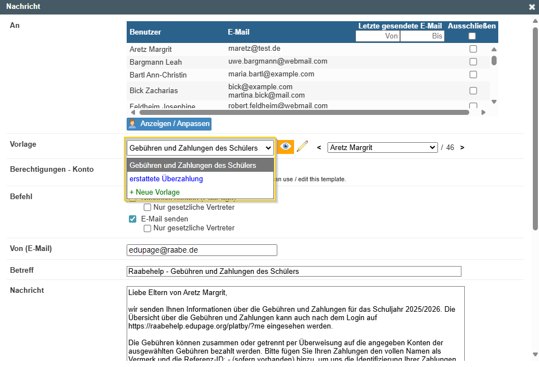Screen dimensions: 539x367
Task: Click into the Nachricht message text area
Action: pyautogui.click(x=296, y=323)
